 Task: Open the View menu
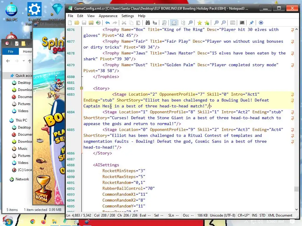coord(91,16)
